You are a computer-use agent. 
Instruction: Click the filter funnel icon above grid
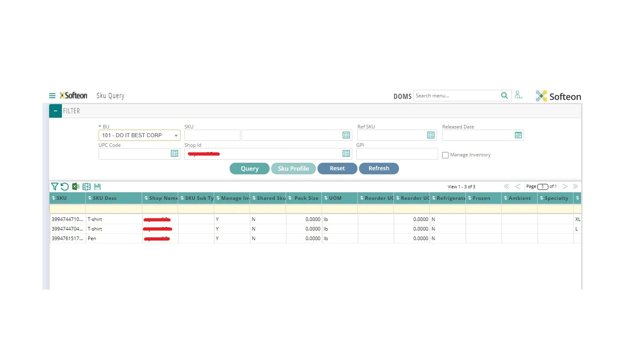pos(55,187)
